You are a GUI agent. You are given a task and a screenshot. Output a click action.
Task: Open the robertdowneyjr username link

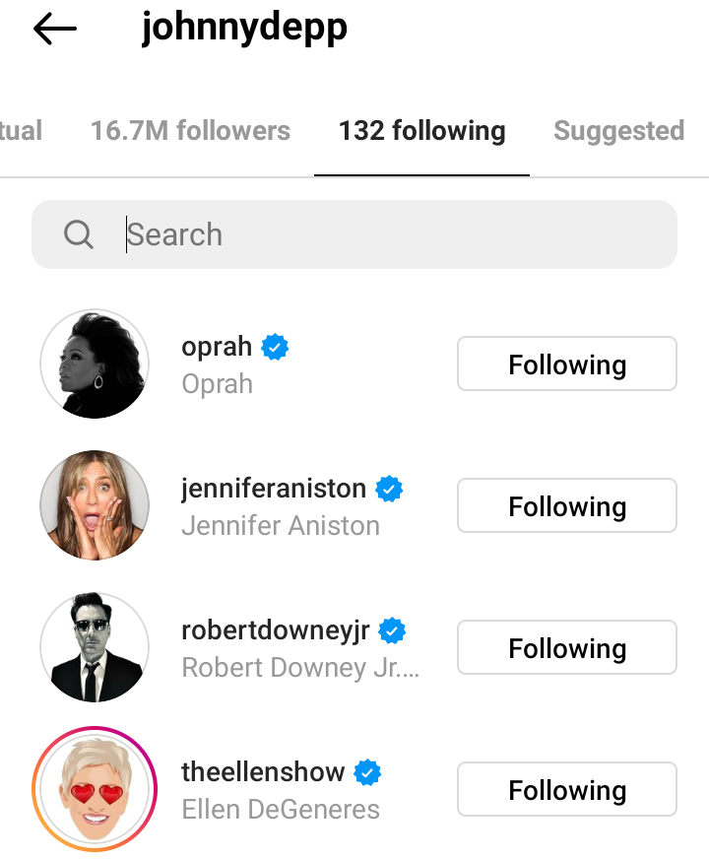coord(275,630)
